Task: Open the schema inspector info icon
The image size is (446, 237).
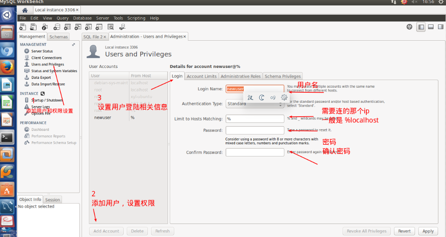Action: tap(45, 27)
